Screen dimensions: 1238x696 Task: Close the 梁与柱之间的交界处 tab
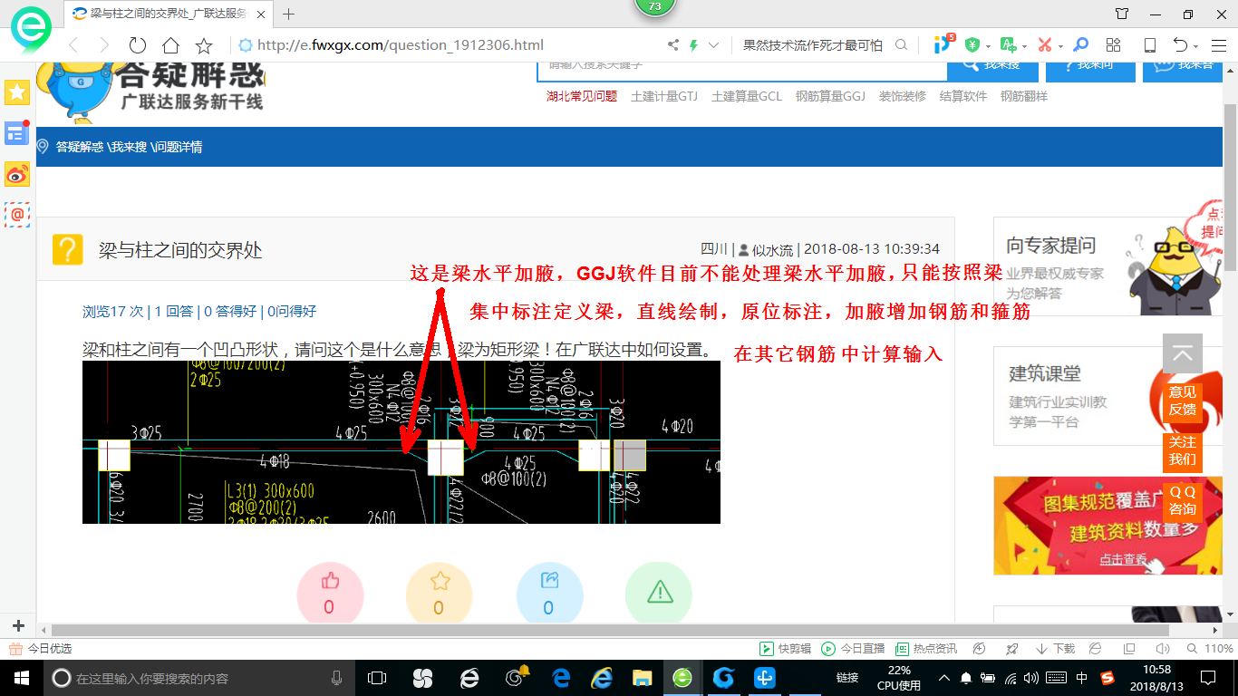coord(263,14)
